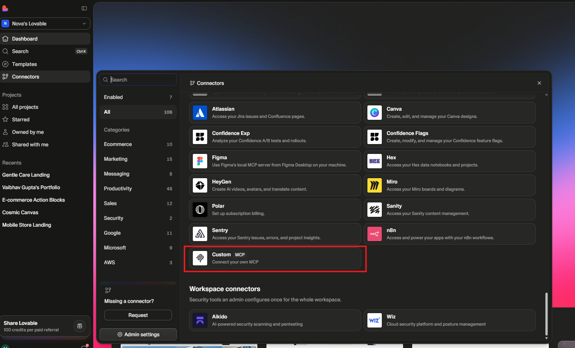Image resolution: width=575 pixels, height=348 pixels.
Task: Click the gift icon beside Share Lovable
Action: click(80, 326)
